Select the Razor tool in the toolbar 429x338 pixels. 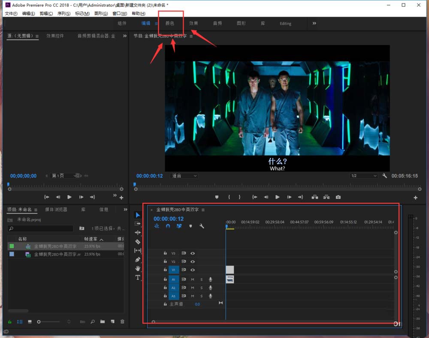tap(138, 241)
